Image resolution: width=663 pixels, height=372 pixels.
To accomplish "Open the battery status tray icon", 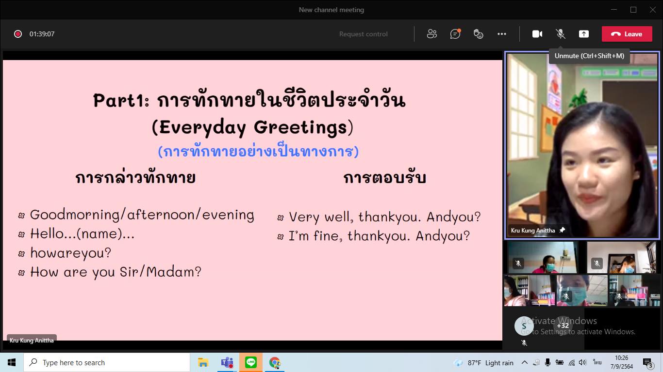I will (559, 362).
